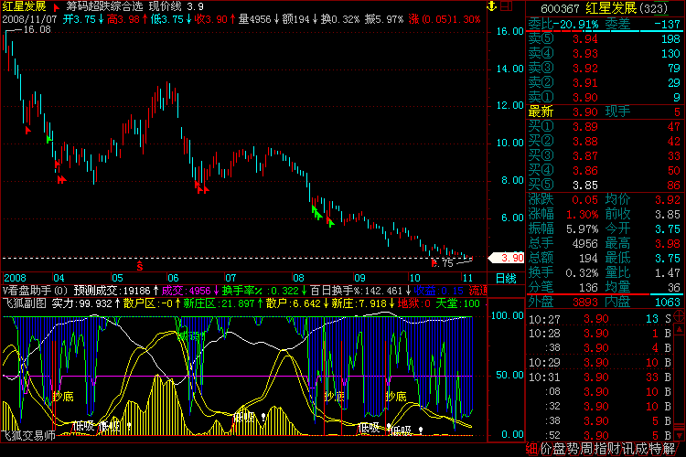Viewport: 686px width, 457px height.
Task: Click the 飞狐副图 sub-chart indicator name
Action: point(25,303)
